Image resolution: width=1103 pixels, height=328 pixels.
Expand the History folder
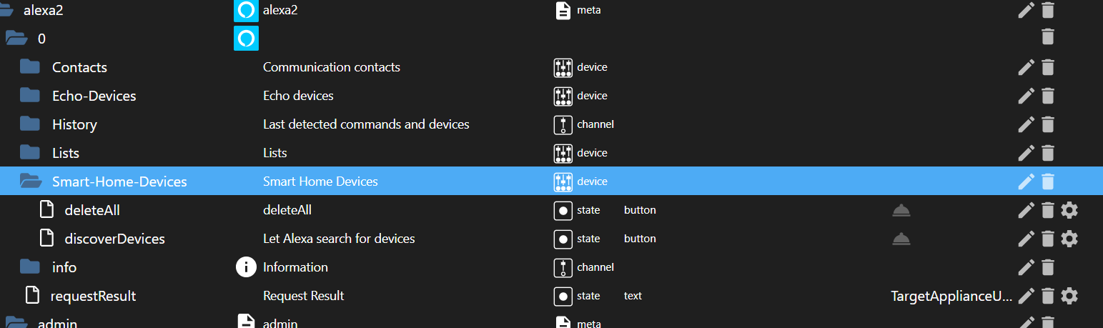tap(30, 124)
